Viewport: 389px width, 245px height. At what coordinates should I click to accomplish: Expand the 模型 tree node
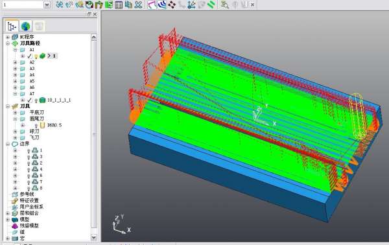click(x=8, y=220)
